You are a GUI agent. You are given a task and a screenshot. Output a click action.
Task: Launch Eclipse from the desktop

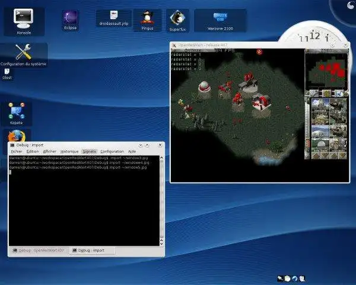[70, 20]
